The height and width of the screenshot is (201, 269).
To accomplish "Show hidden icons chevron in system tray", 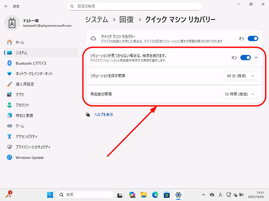I will coord(203,195).
